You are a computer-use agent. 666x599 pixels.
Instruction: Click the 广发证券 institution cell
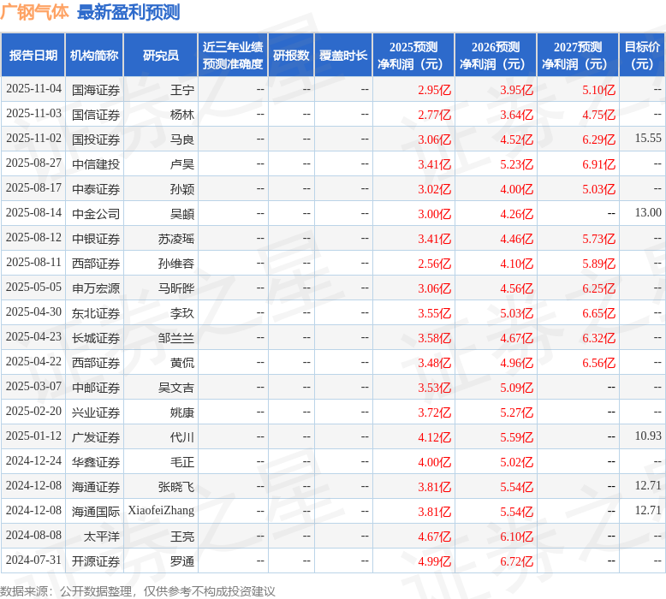tap(96, 437)
